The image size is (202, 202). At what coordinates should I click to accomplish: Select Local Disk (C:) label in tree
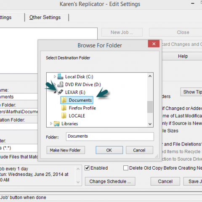[x=79, y=77]
